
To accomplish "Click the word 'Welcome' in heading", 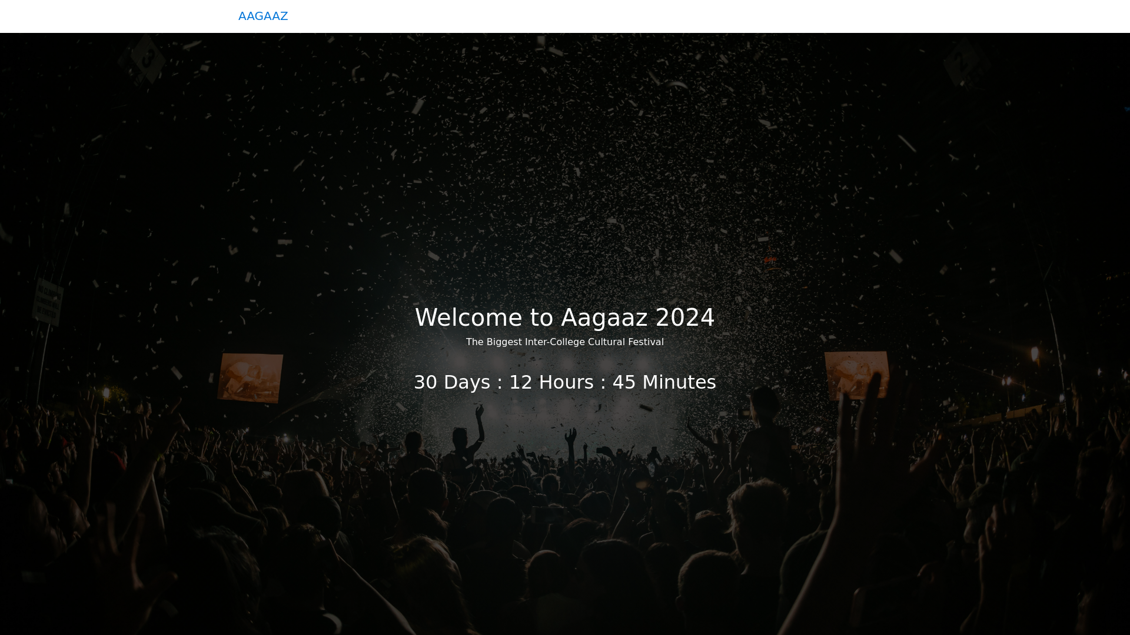I will click(x=468, y=317).
